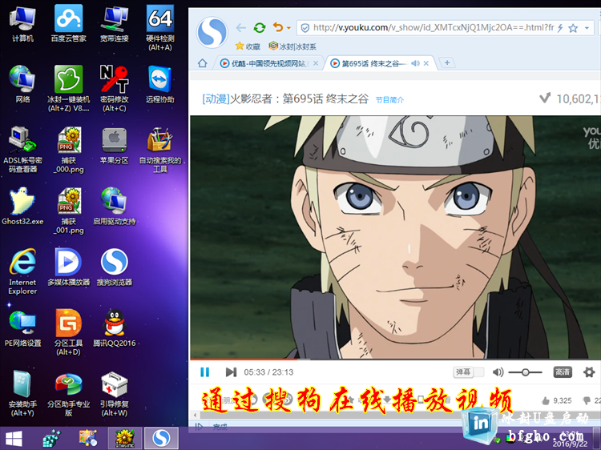Image resolution: width=601 pixels, height=450 pixels.
Task: Click the browser back arrow
Action: point(240,27)
